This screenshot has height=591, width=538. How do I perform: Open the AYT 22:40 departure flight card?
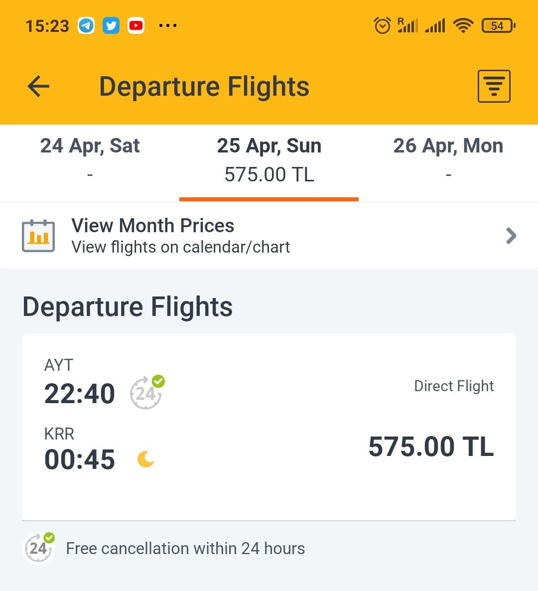[269, 427]
